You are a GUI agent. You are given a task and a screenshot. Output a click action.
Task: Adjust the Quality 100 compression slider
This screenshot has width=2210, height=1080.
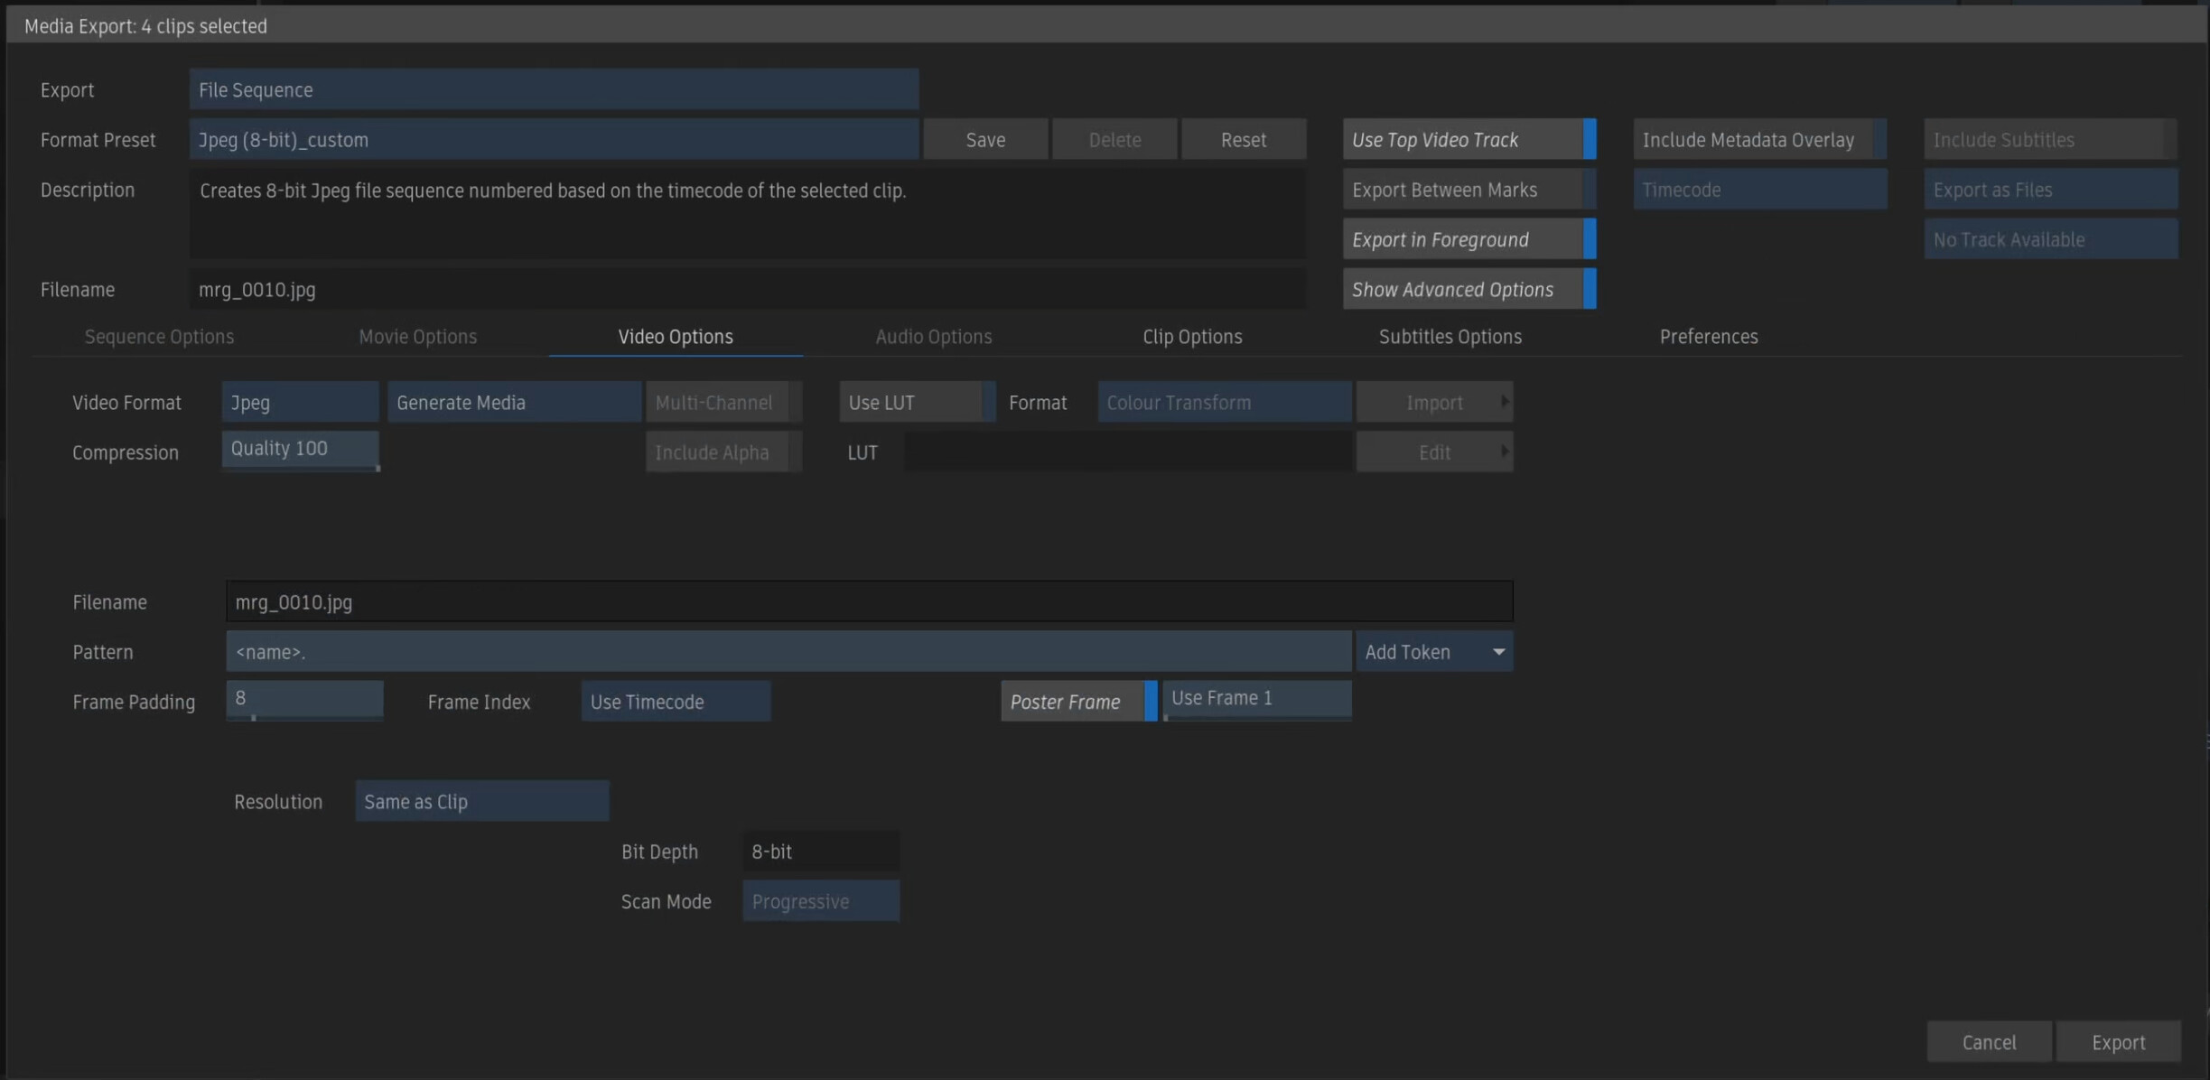pos(300,450)
